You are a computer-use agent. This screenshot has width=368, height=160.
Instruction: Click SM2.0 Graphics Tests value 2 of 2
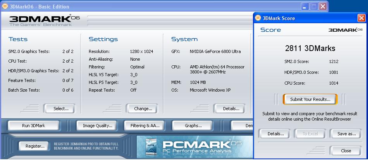point(68,51)
